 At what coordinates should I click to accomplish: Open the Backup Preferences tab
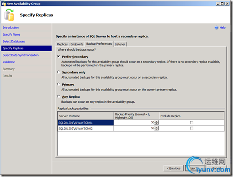99,44
